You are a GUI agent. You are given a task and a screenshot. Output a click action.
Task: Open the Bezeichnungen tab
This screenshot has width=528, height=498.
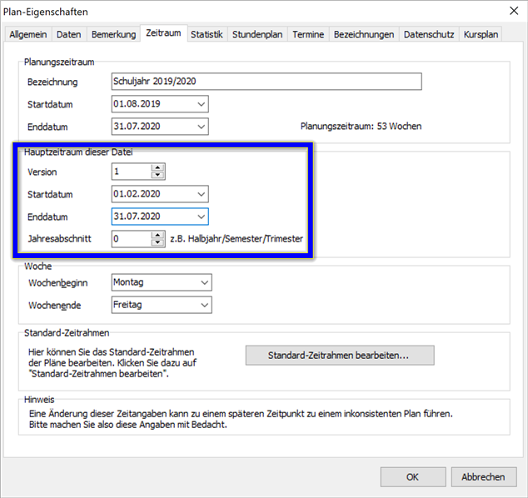pyautogui.click(x=364, y=35)
